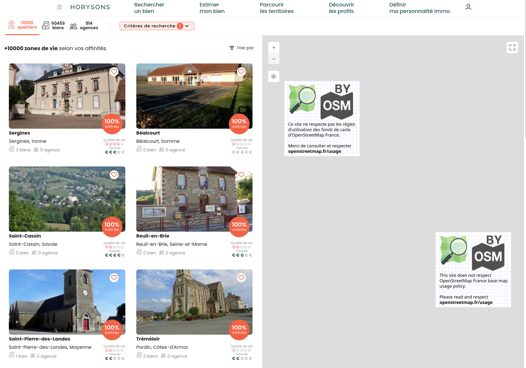Select Estimer mon bien in navigation
This screenshot has height=368, width=526.
(x=212, y=8)
